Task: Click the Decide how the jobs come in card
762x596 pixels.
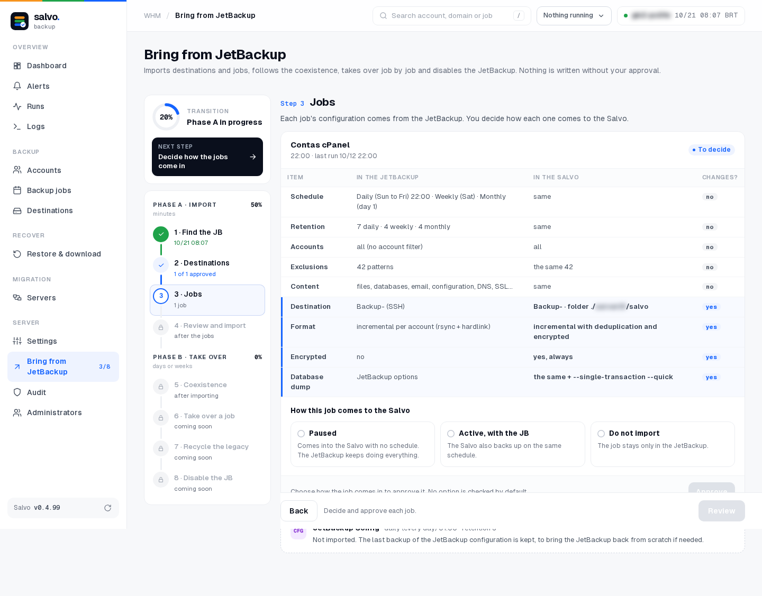Action: [207, 157]
